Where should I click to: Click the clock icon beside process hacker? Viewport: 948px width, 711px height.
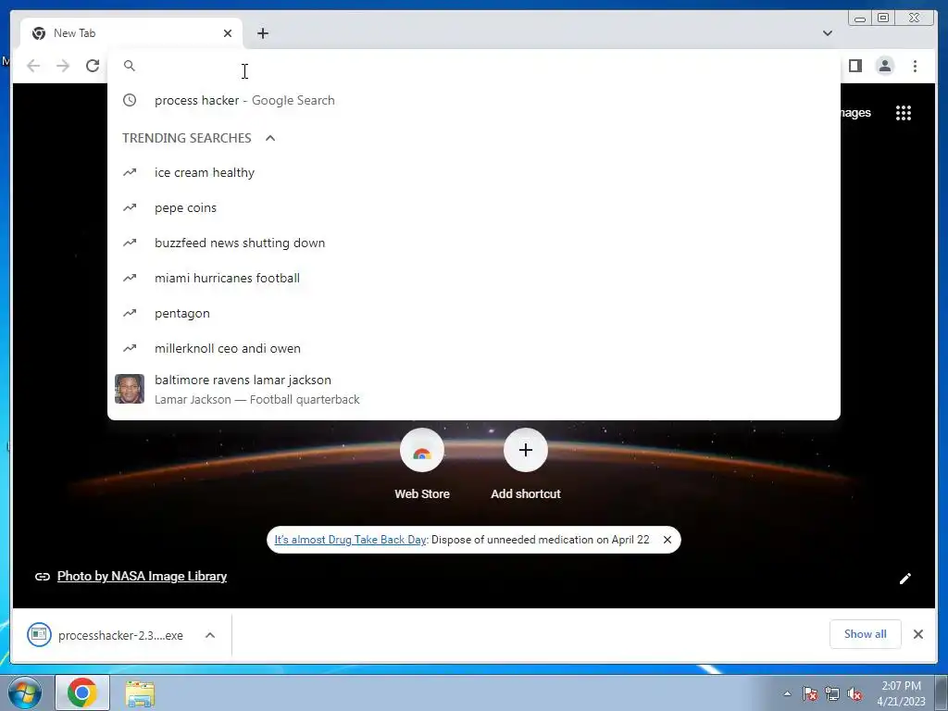[130, 100]
